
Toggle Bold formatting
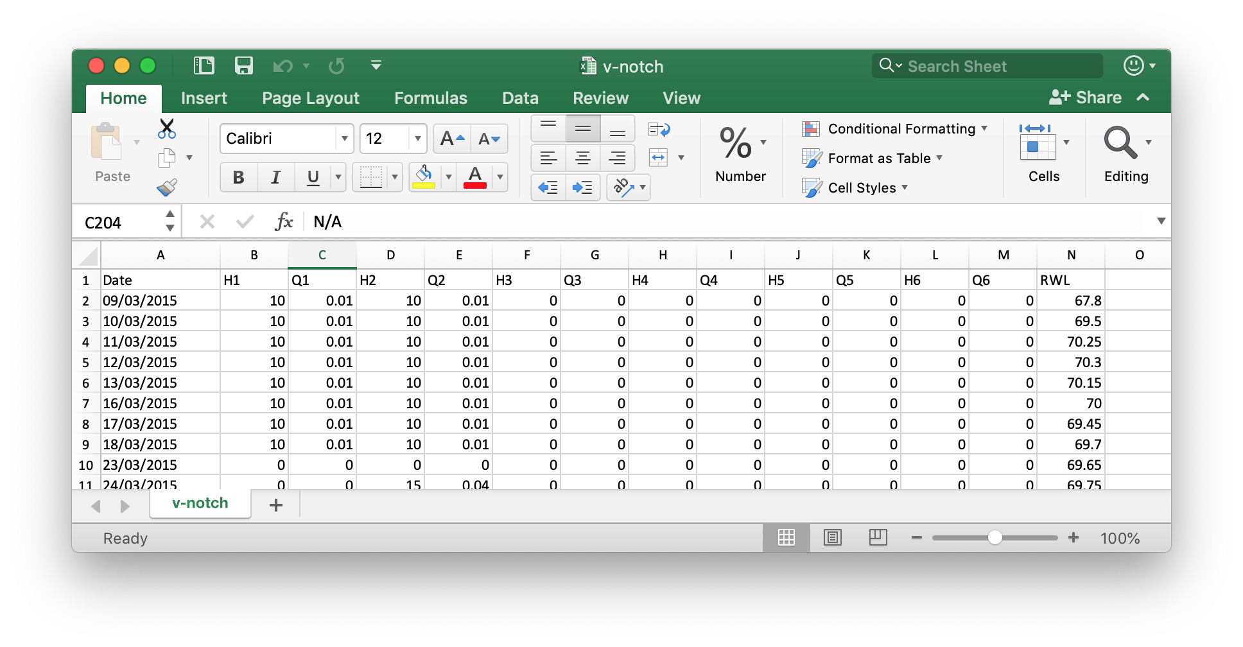click(x=239, y=177)
